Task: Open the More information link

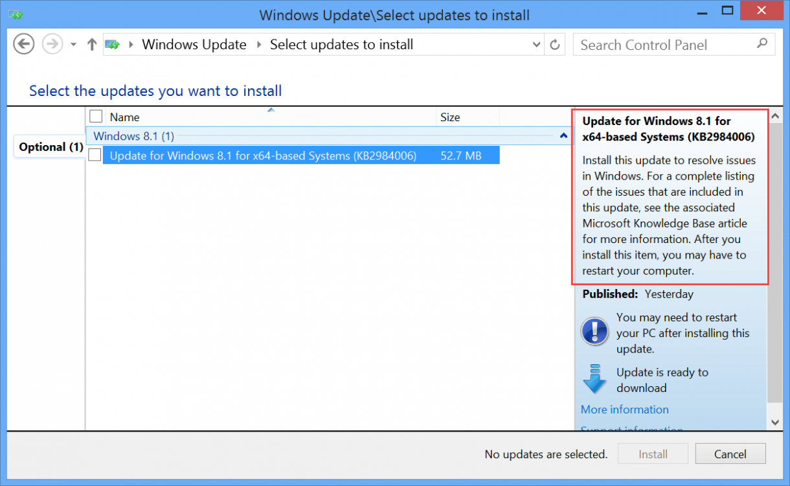Action: (624, 410)
